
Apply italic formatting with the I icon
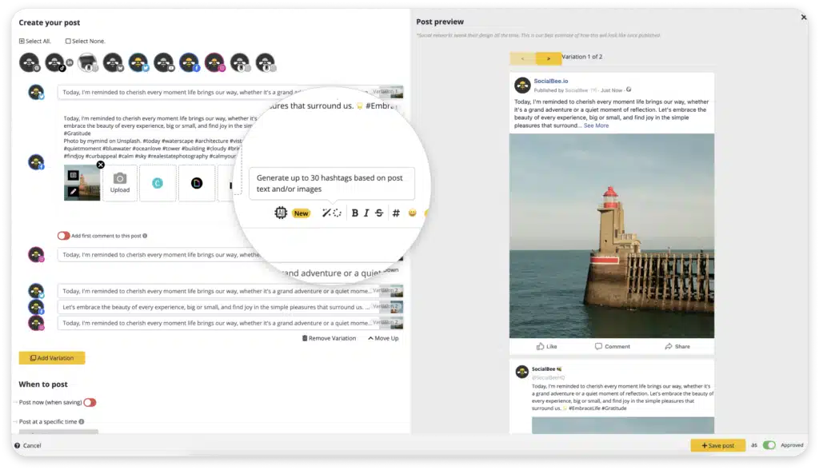click(366, 213)
